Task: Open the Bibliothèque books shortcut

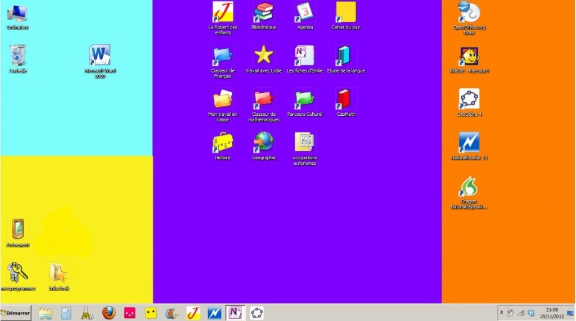Action: coord(263,12)
